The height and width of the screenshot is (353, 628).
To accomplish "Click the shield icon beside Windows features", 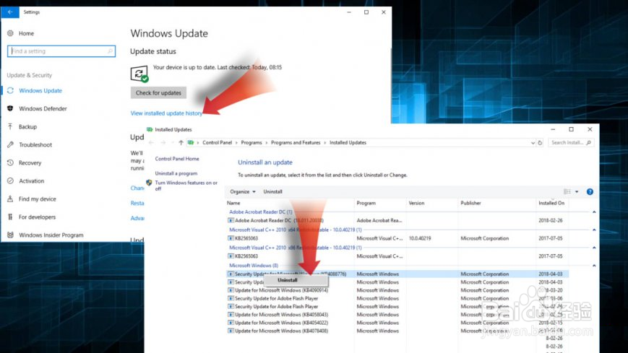I will 149,183.
